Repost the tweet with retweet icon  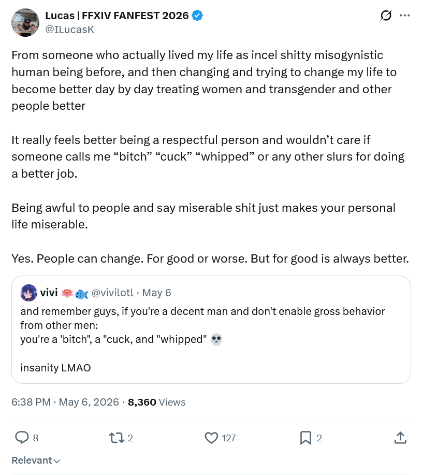(117, 438)
